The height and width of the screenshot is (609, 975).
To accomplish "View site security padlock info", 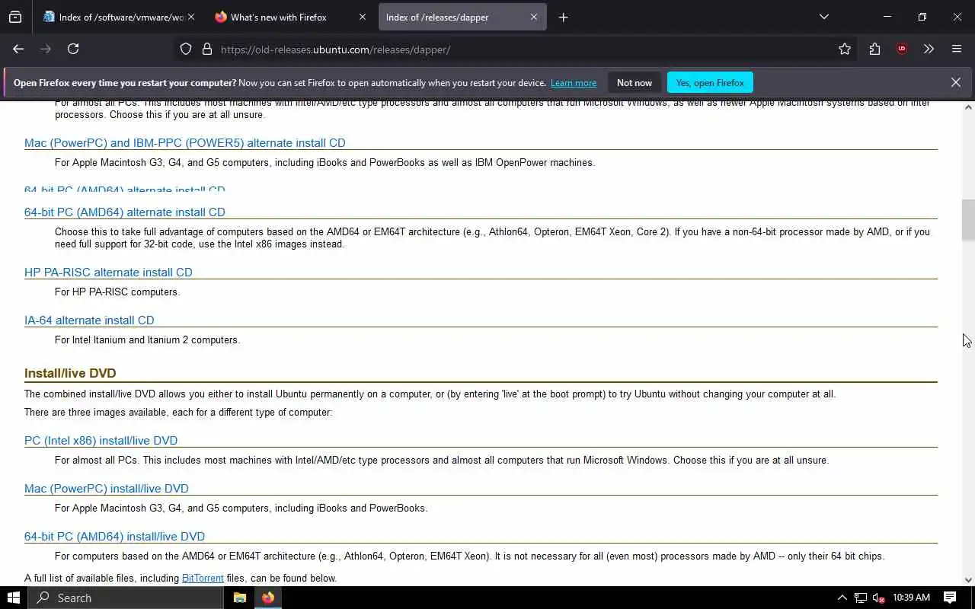I will pyautogui.click(x=206, y=49).
